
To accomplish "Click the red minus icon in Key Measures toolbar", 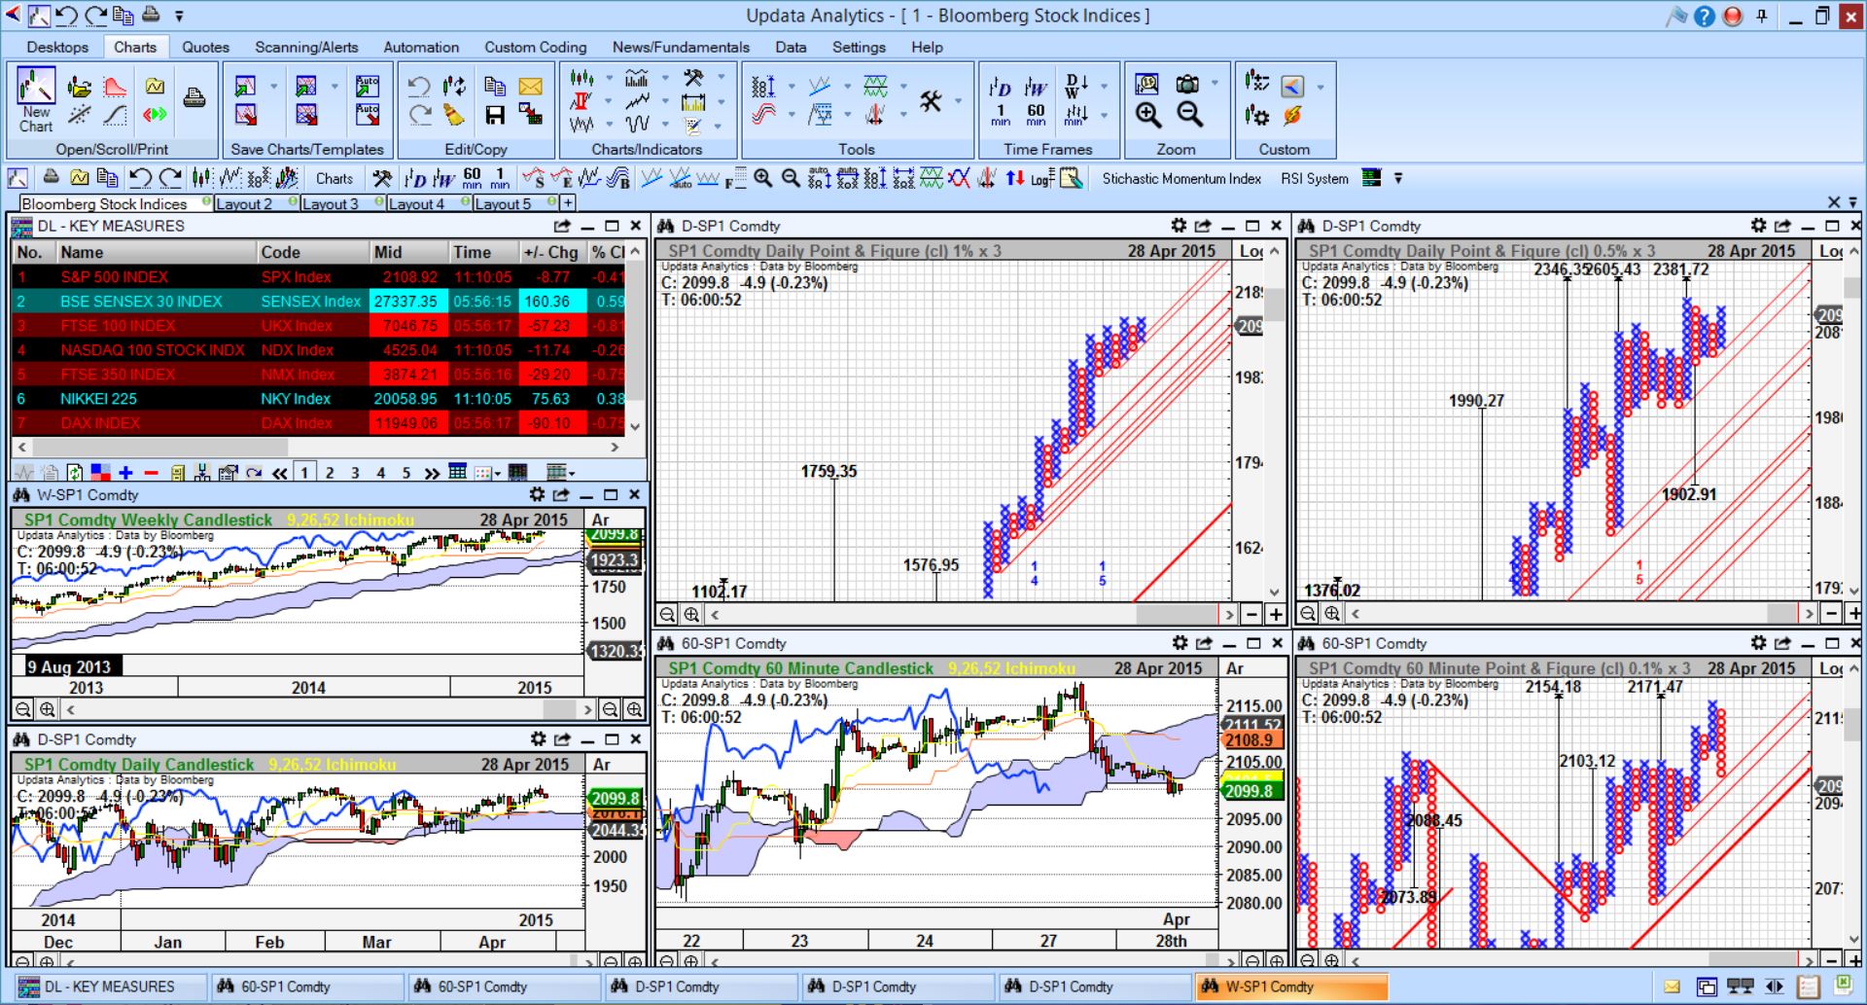I will (151, 473).
